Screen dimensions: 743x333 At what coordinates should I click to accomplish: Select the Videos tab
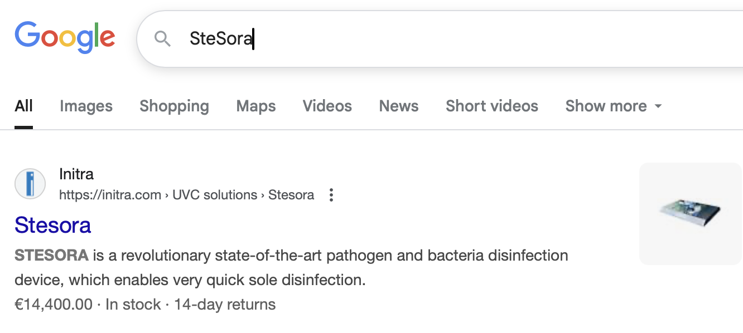pyautogui.click(x=327, y=106)
